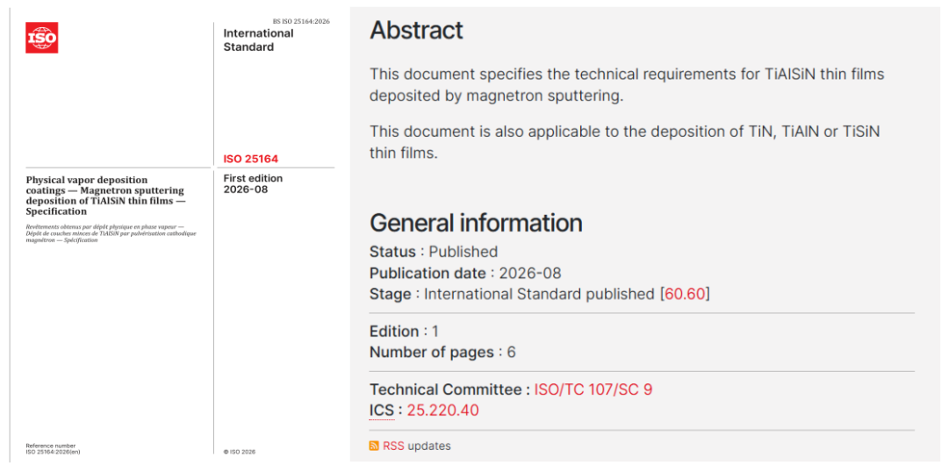This screenshot has height=471, width=948.
Task: Click the General information heading
Action: (476, 223)
